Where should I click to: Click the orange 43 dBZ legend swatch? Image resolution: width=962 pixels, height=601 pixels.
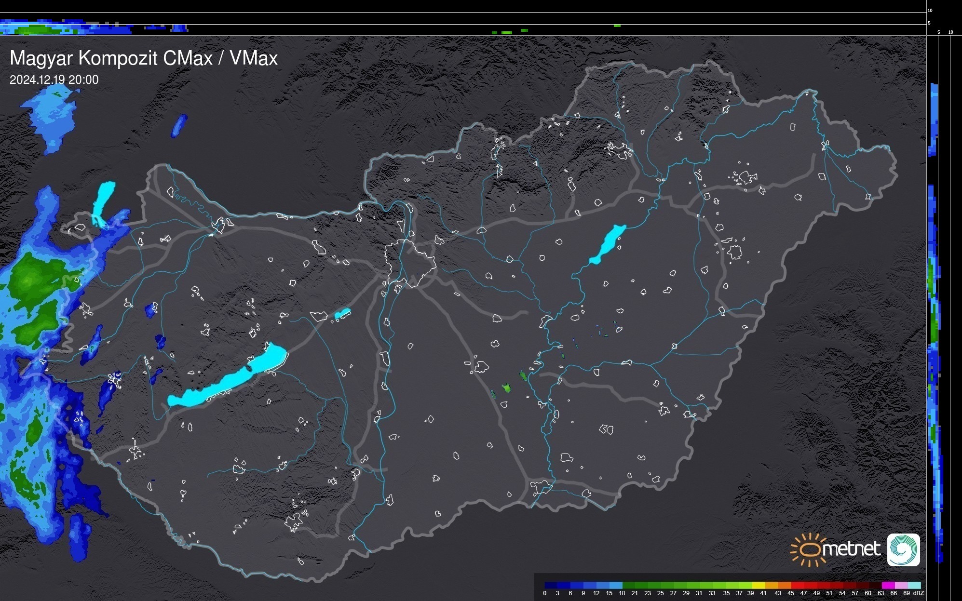[785, 585]
